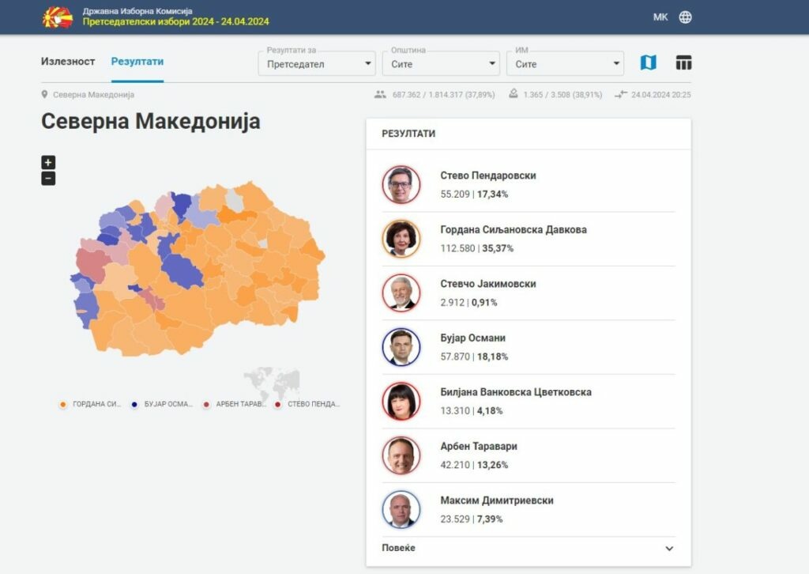Switch to map view icon
Screen dimensions: 809x574
pyautogui.click(x=648, y=62)
